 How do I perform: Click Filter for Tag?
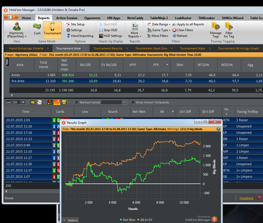229,30
